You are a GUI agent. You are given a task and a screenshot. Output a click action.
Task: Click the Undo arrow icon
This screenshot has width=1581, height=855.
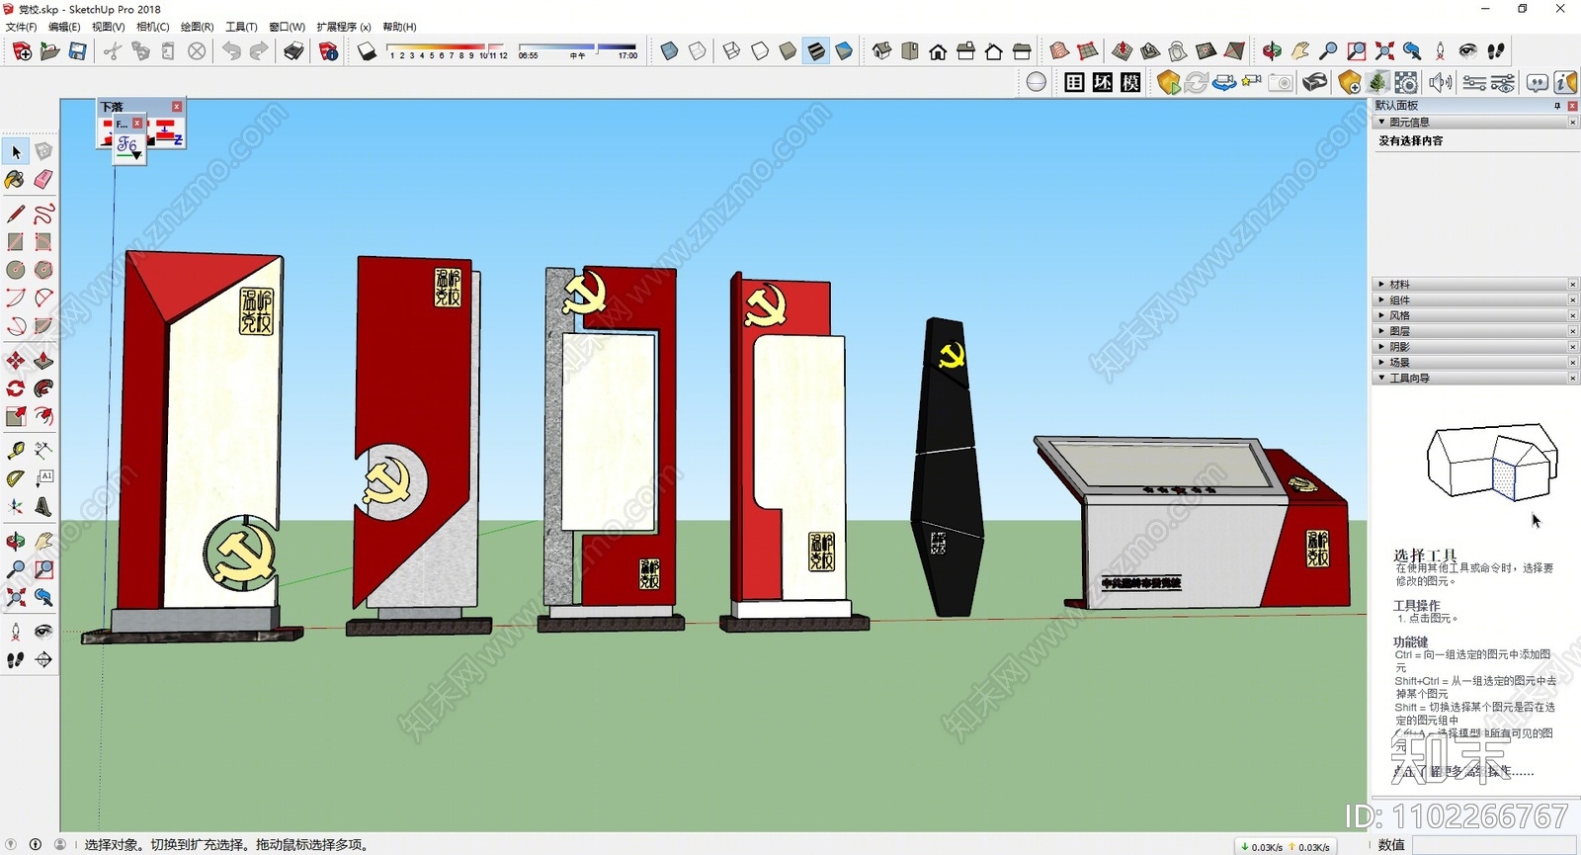(x=231, y=50)
